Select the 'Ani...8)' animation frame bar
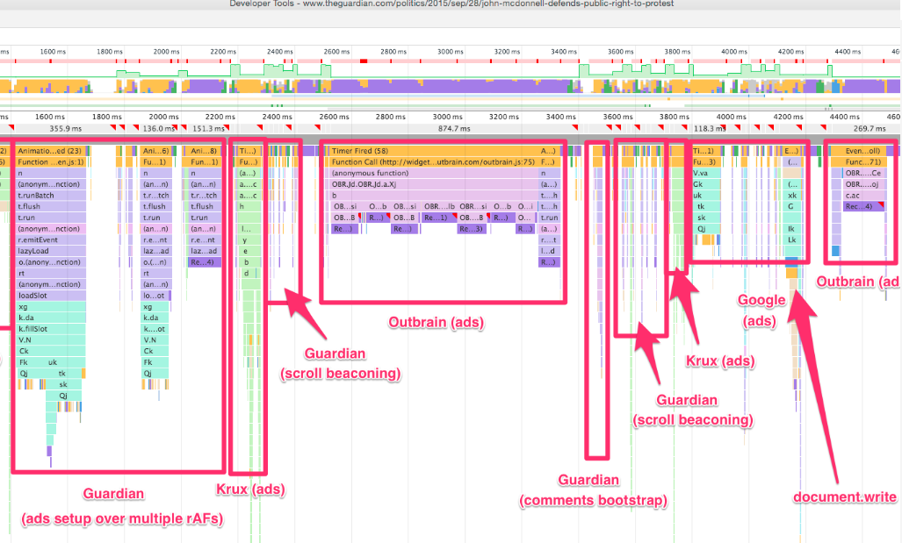 pyautogui.click(x=204, y=151)
